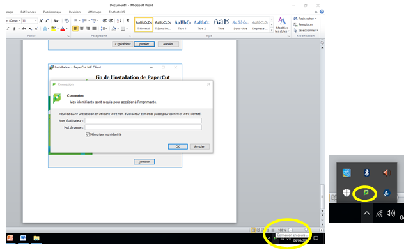Apply yellow highlight color
413x252 pixels.
[54, 29]
